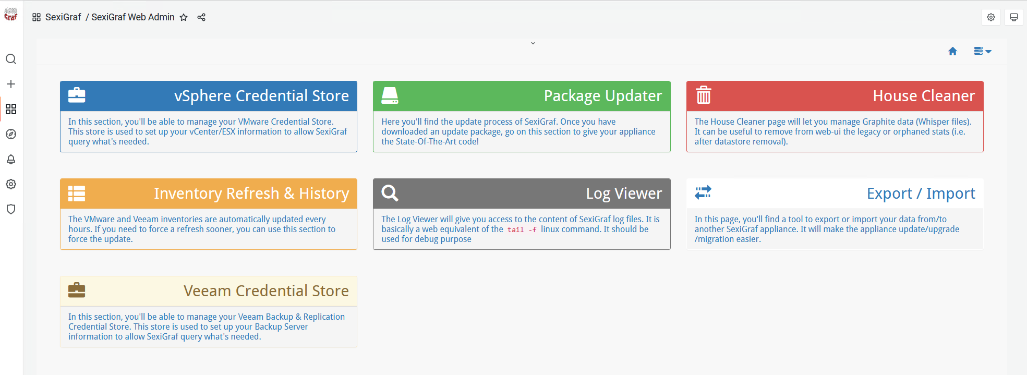Share the dashboard using the share icon
The height and width of the screenshot is (375, 1027).
(x=201, y=17)
